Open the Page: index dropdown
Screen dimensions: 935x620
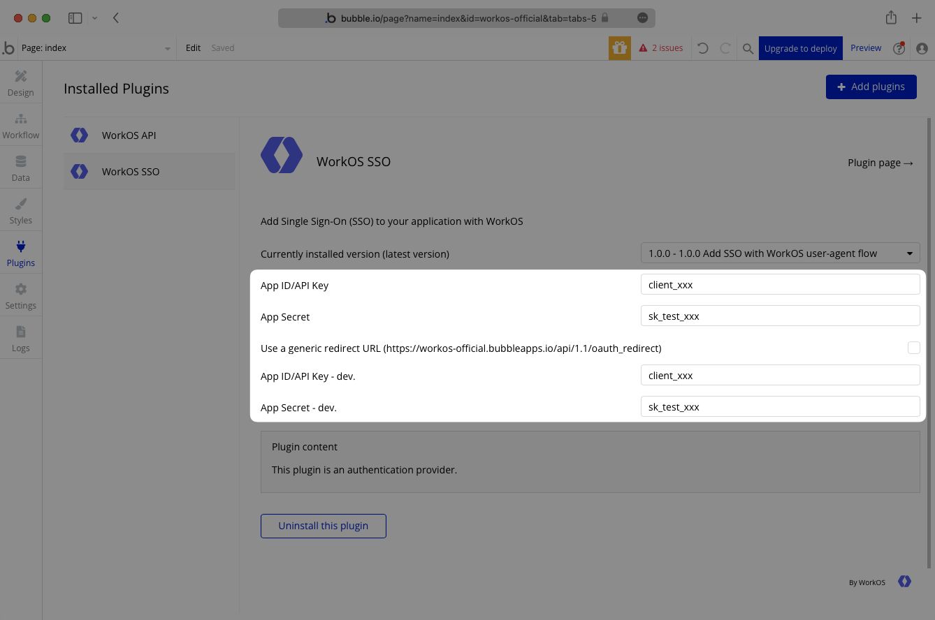(96, 48)
